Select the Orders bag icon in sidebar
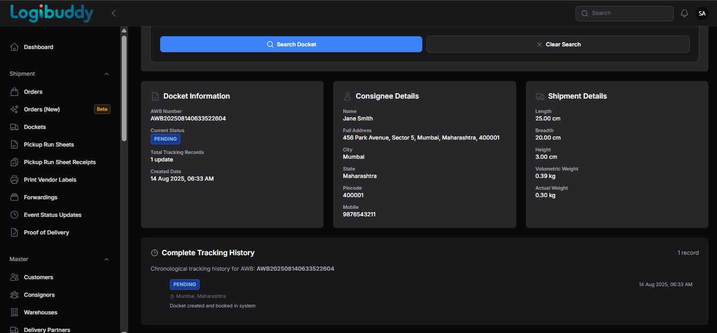This screenshot has height=333, width=717. pos(14,91)
